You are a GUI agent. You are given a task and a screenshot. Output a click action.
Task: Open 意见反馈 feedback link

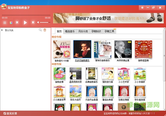10,113
